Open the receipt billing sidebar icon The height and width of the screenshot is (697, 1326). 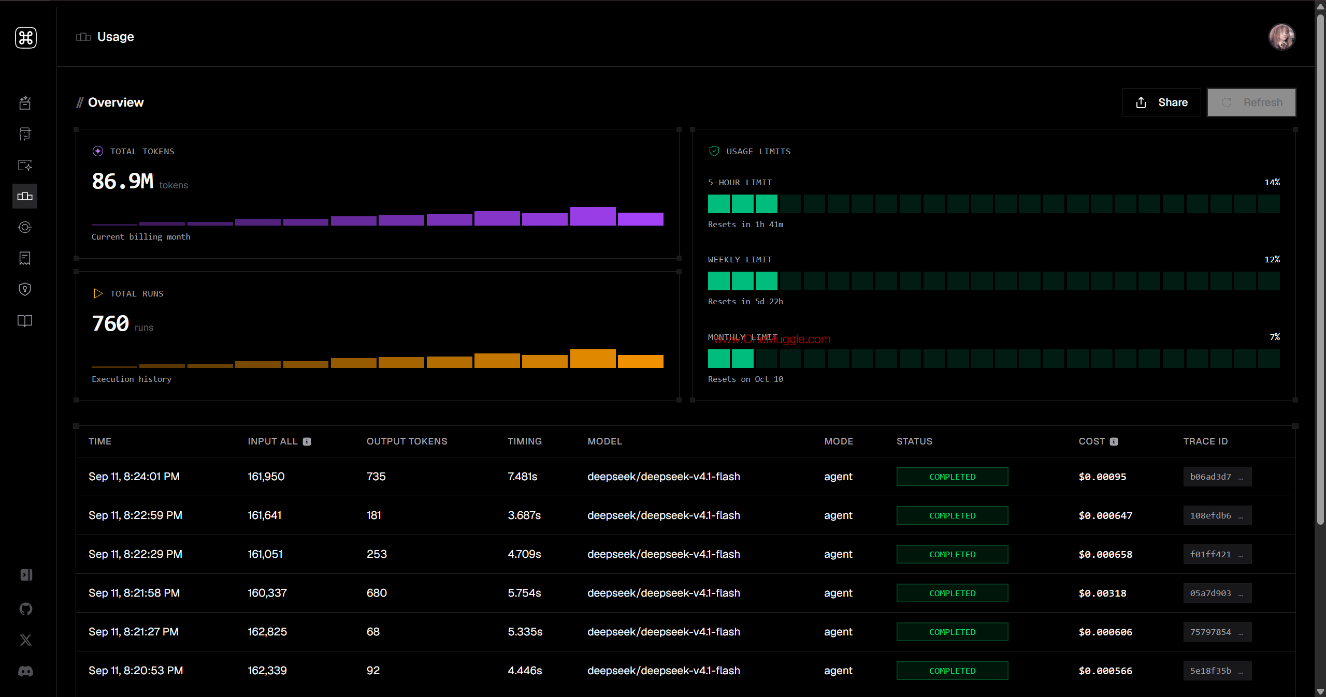pos(25,258)
